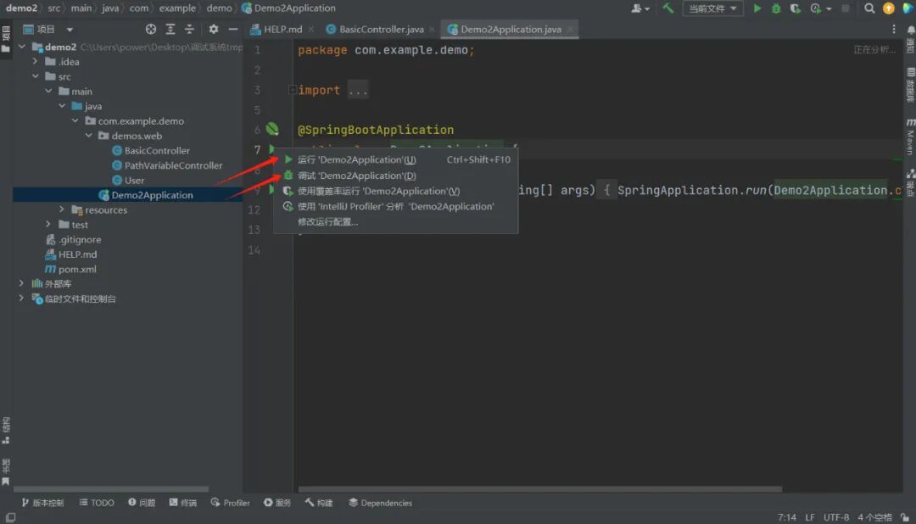The height and width of the screenshot is (524, 916).
Task: Click the 7:14 cursor position indicator
Action: (787, 517)
